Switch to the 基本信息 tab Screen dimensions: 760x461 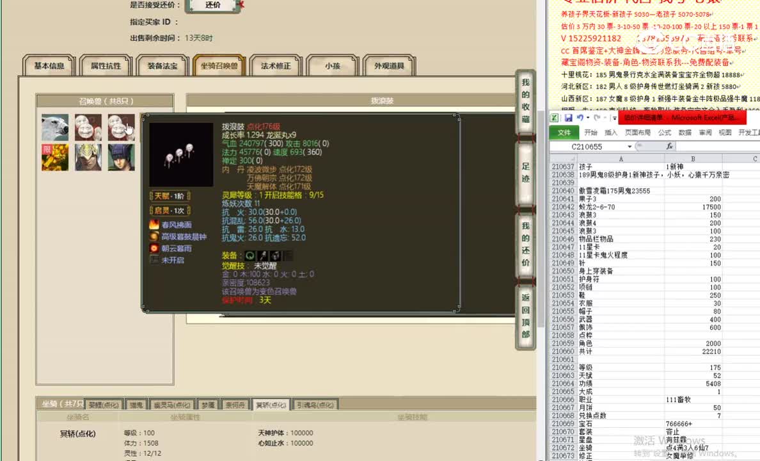49,65
